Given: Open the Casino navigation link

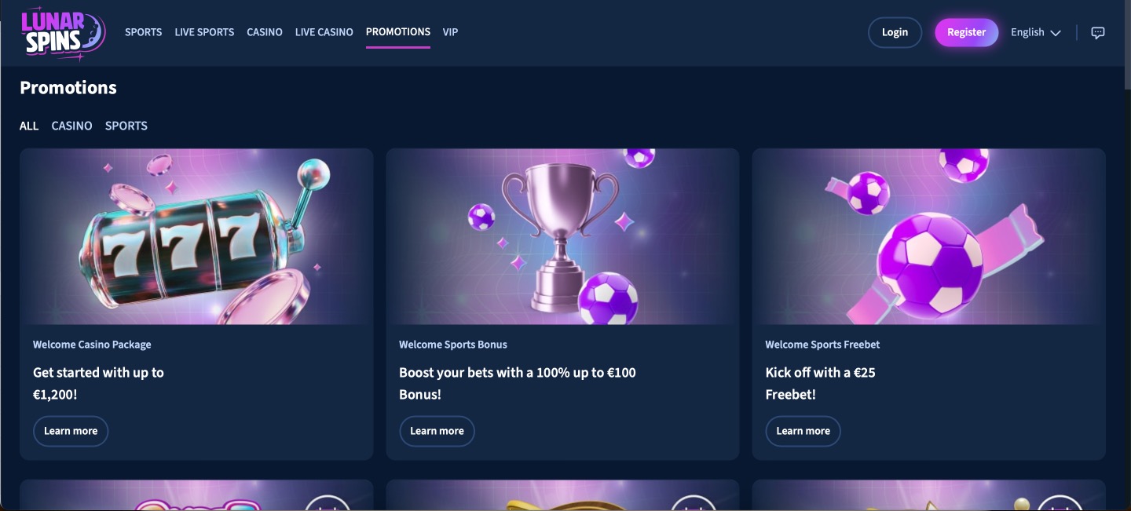Looking at the screenshot, I should 265,32.
